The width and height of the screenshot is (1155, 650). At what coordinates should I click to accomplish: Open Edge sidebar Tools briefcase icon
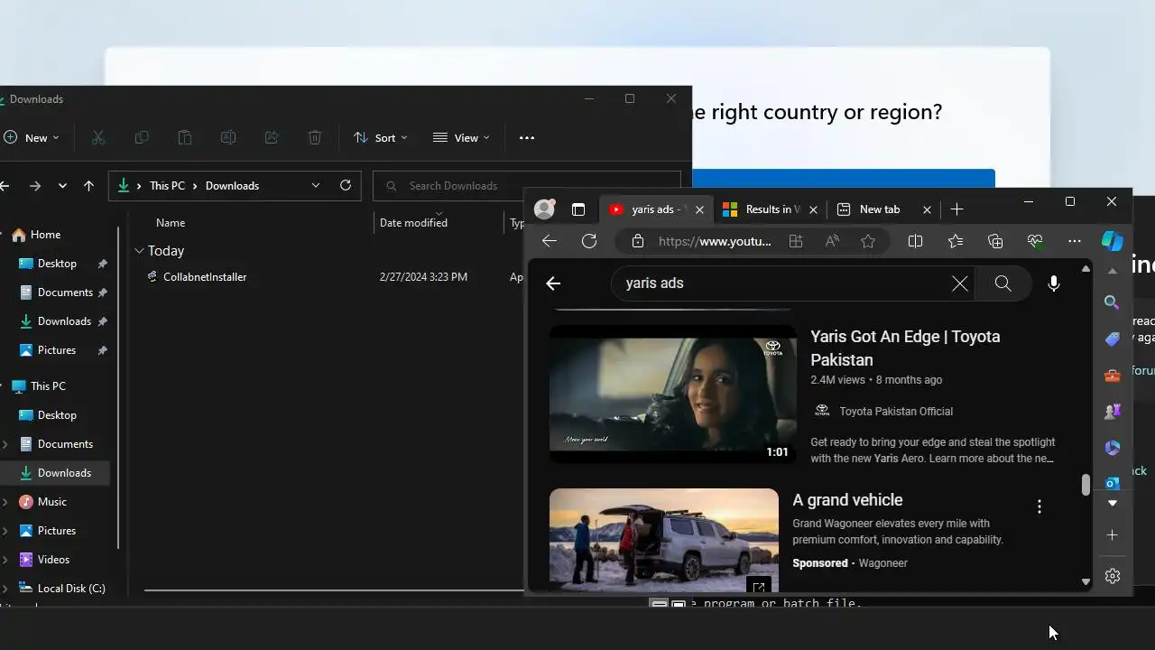tap(1113, 375)
